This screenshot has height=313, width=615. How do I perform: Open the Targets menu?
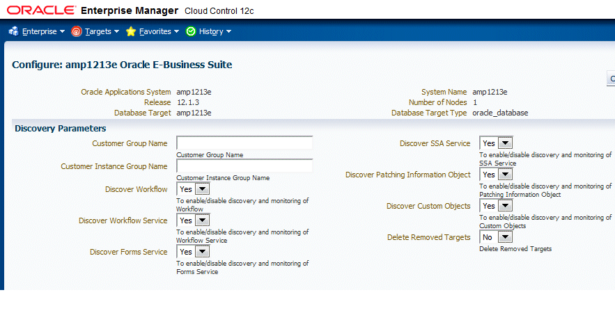tap(102, 31)
